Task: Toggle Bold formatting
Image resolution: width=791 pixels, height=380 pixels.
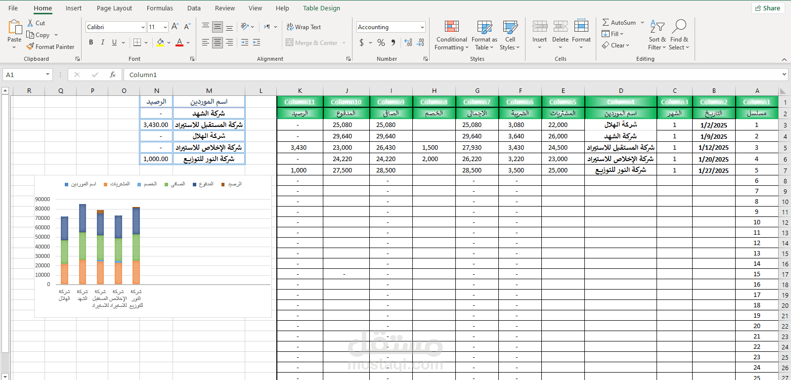Action: 91,42
